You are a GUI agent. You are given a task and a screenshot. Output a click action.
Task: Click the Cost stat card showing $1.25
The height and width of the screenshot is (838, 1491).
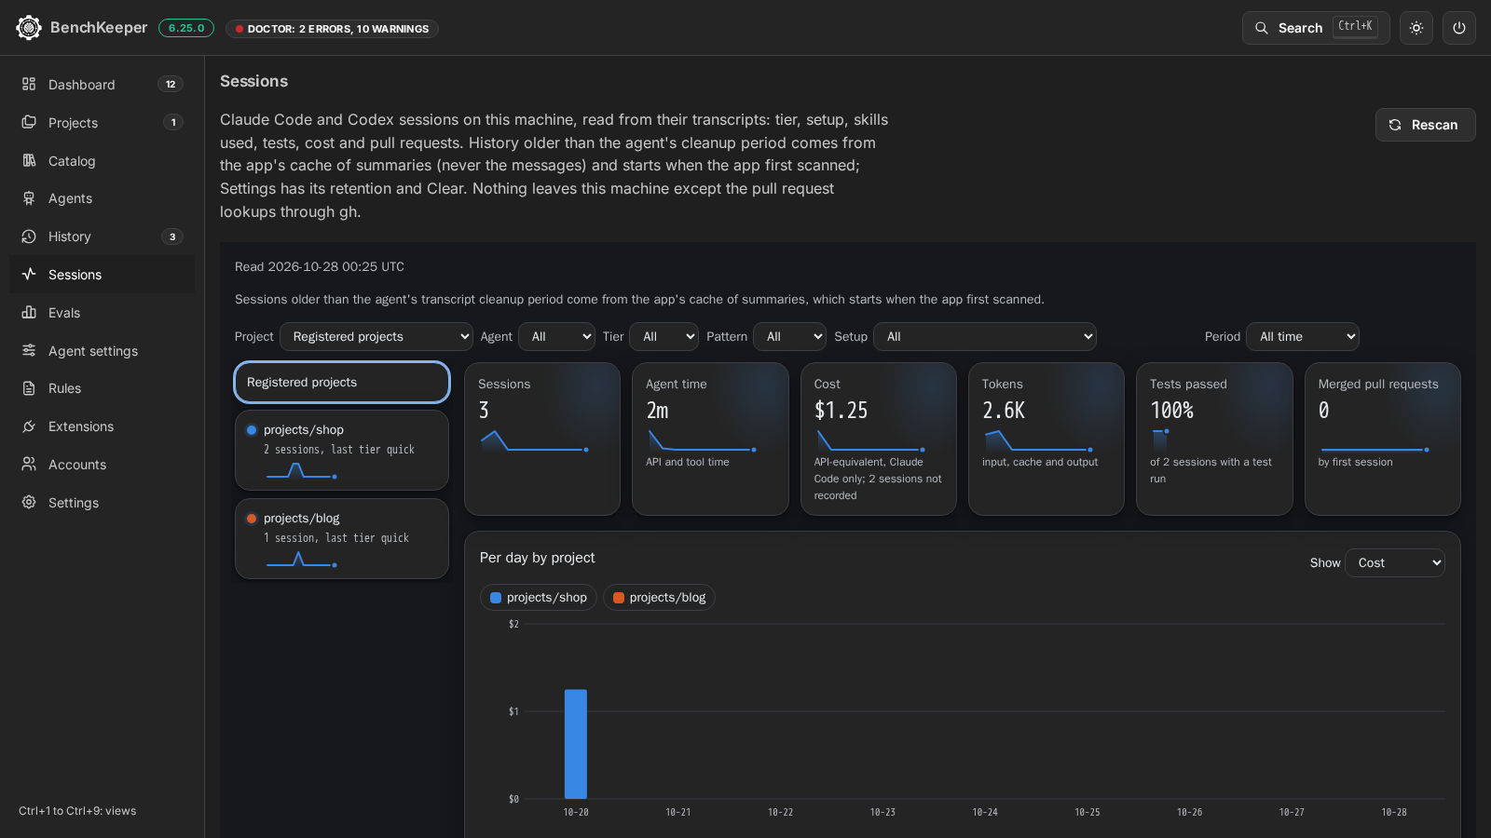[x=879, y=439]
